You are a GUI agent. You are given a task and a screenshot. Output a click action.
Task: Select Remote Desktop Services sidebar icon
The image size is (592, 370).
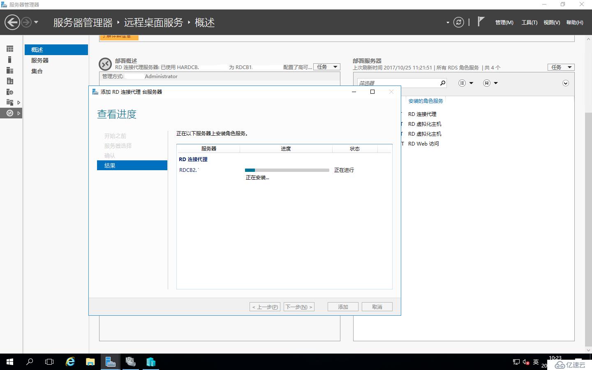pos(10,113)
